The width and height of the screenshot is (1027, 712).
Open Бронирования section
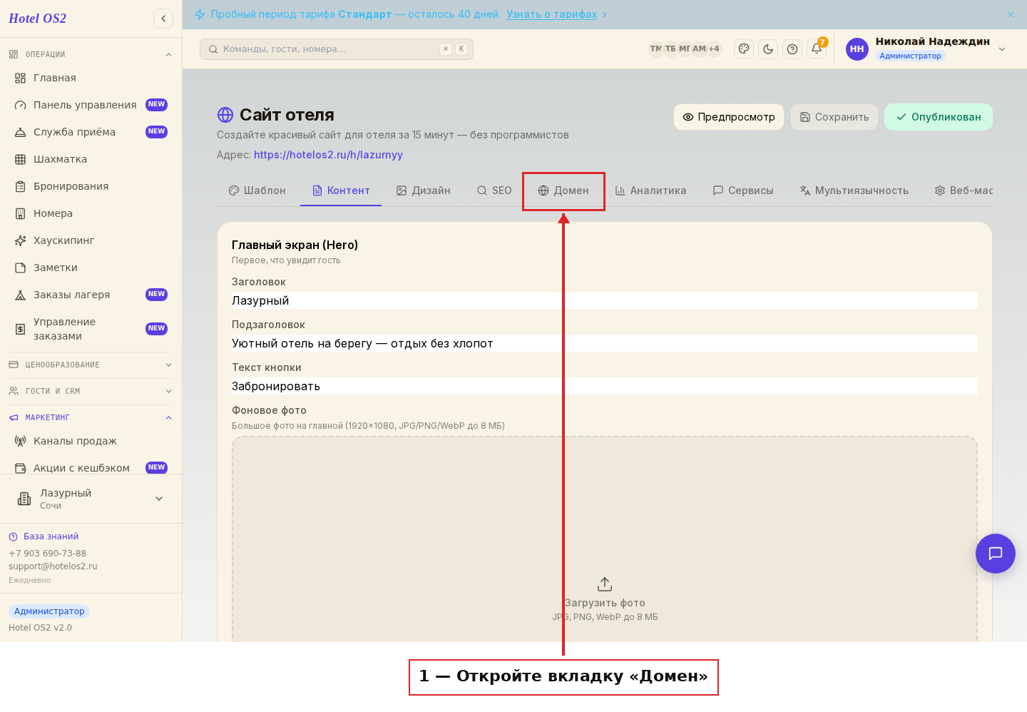[x=91, y=186]
